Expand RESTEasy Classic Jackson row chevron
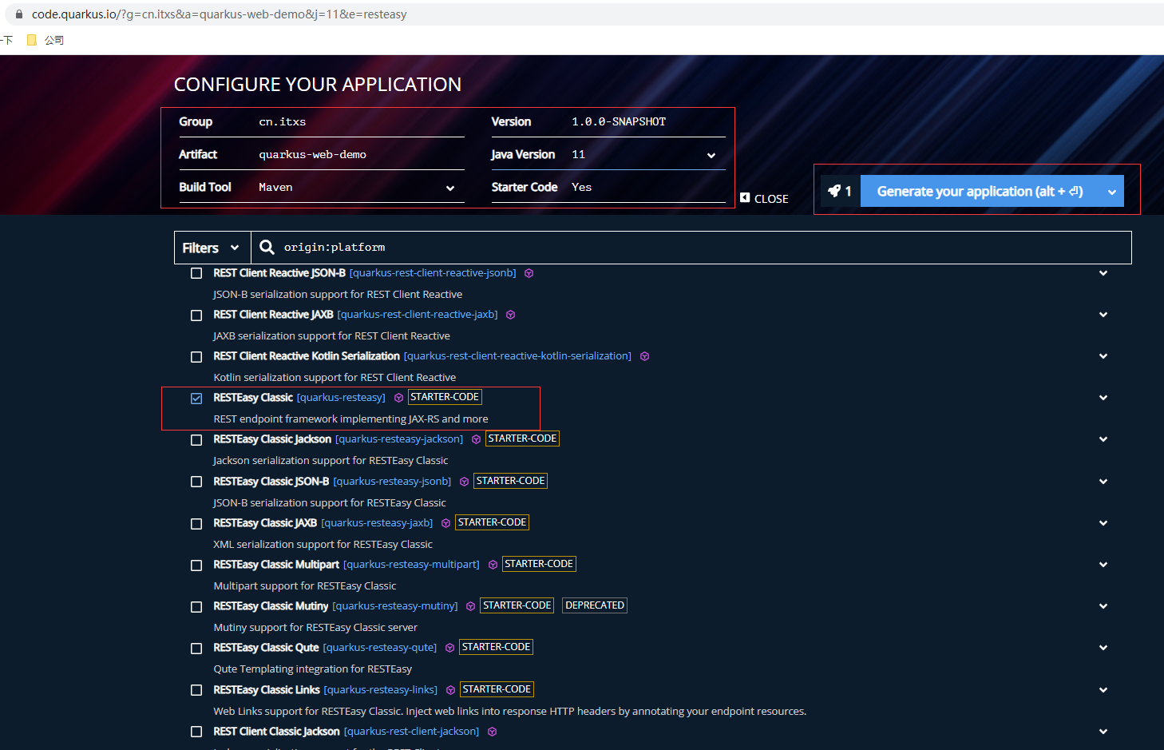 tap(1103, 439)
